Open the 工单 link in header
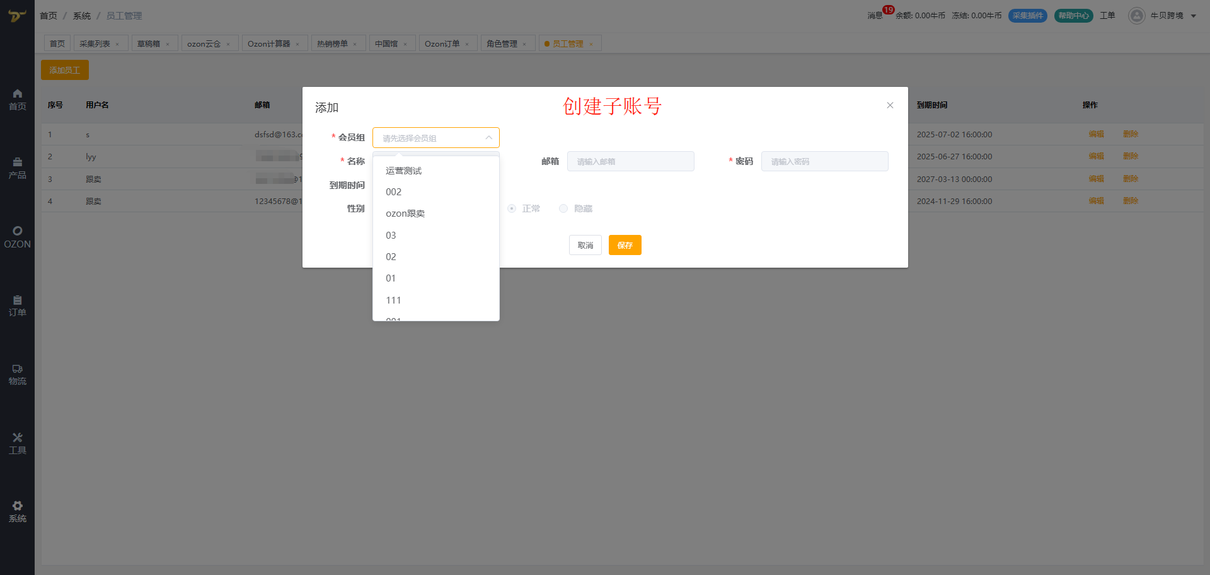 [x=1107, y=16]
